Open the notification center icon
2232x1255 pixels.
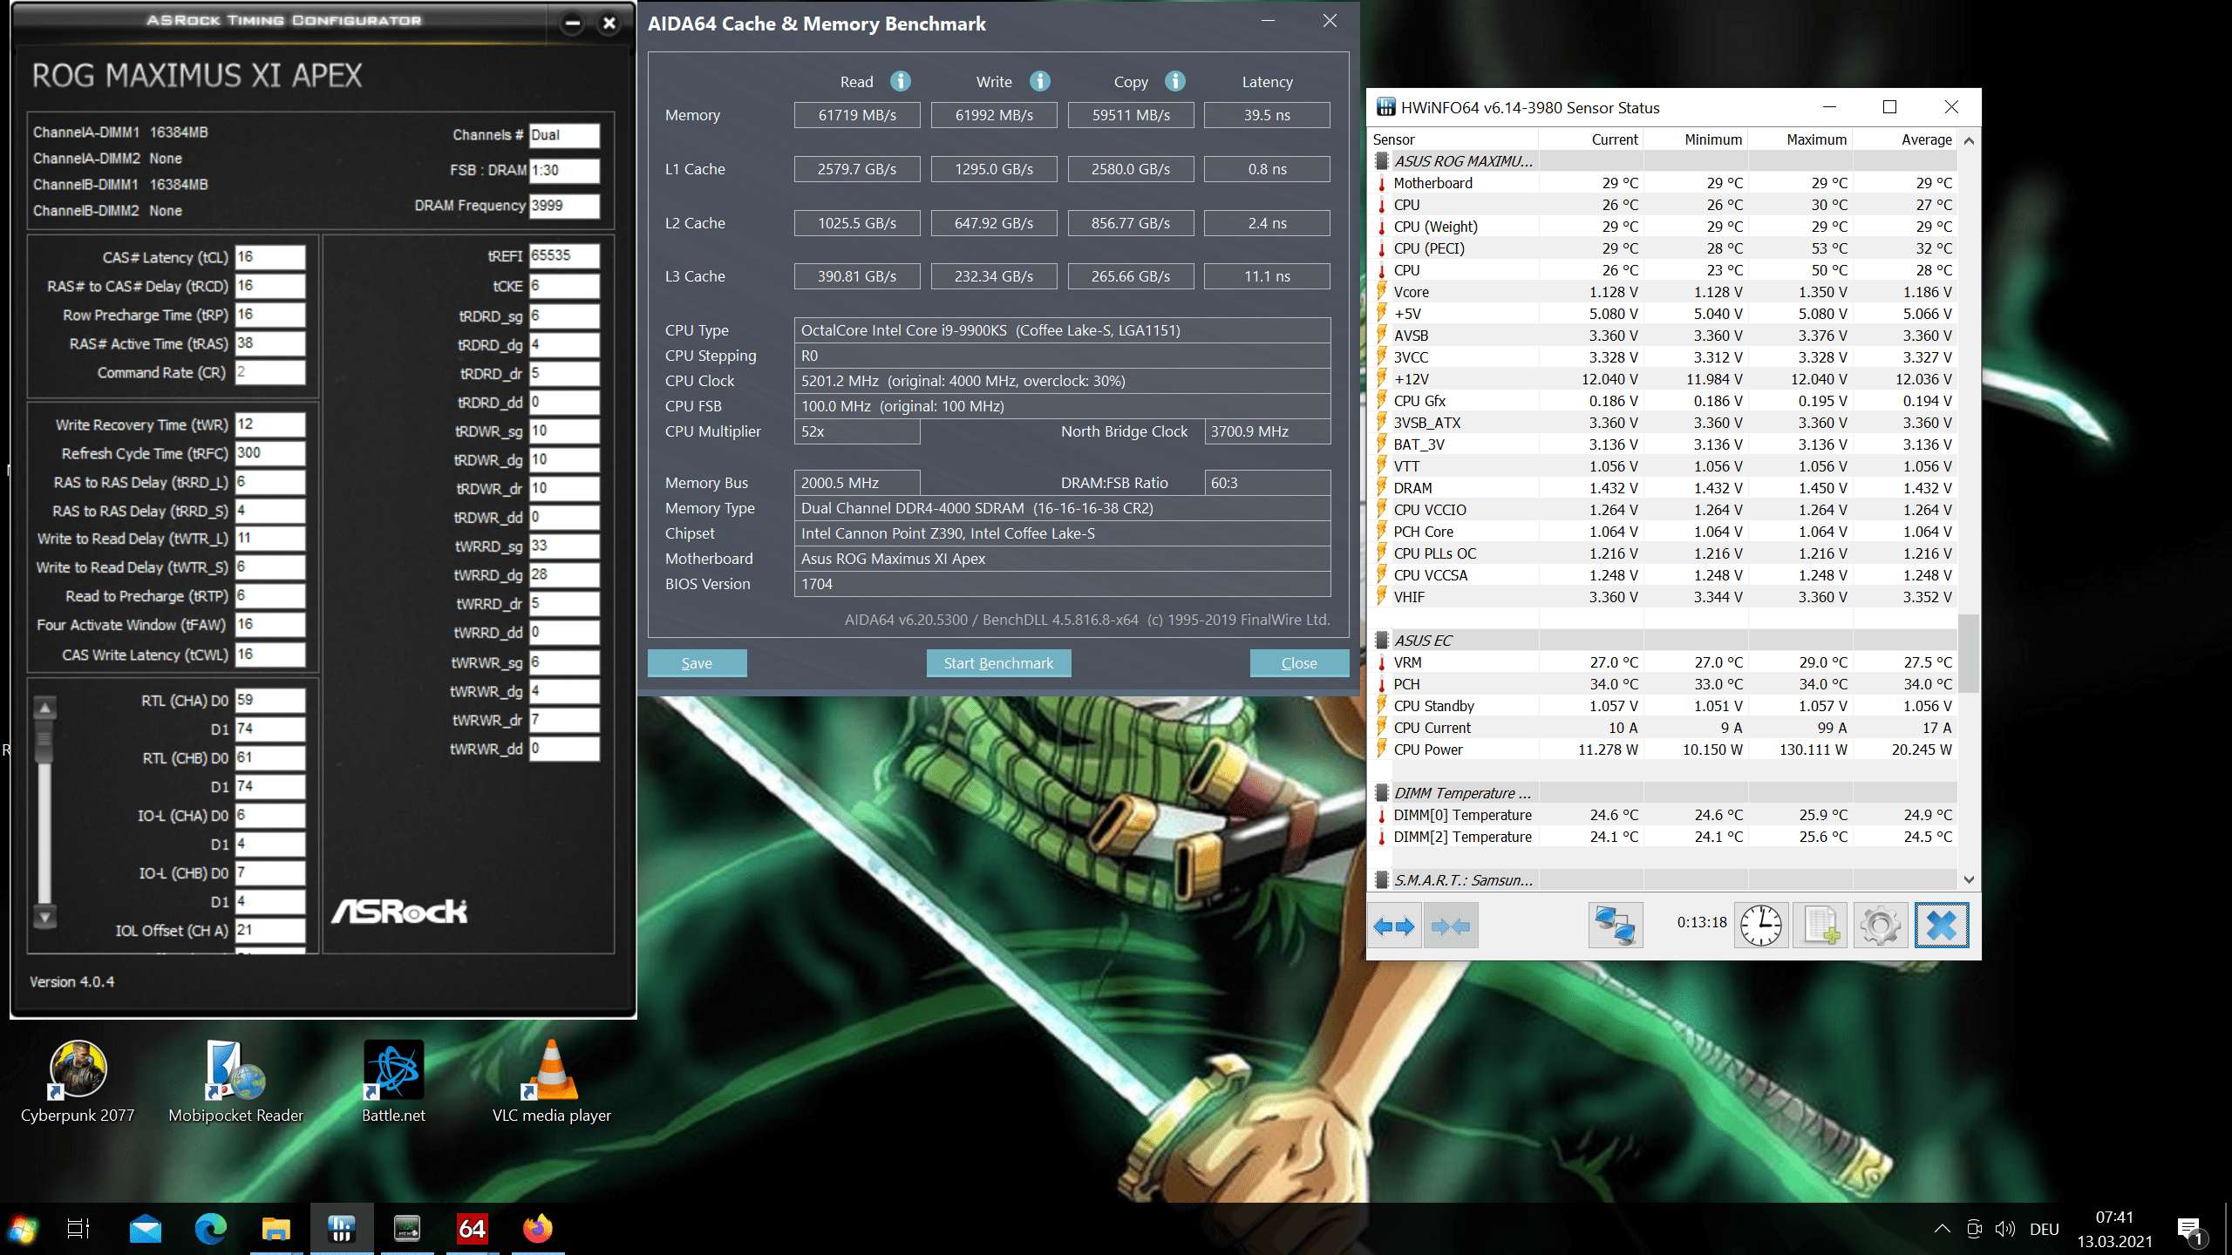2190,1230
